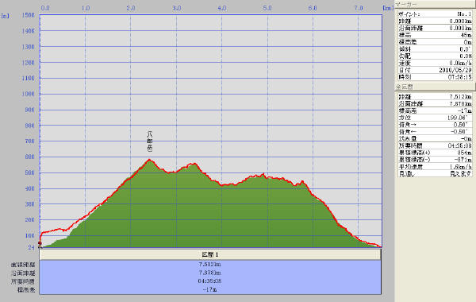
Task: Click the 0.0km/h speed value
Action: coord(460,63)
